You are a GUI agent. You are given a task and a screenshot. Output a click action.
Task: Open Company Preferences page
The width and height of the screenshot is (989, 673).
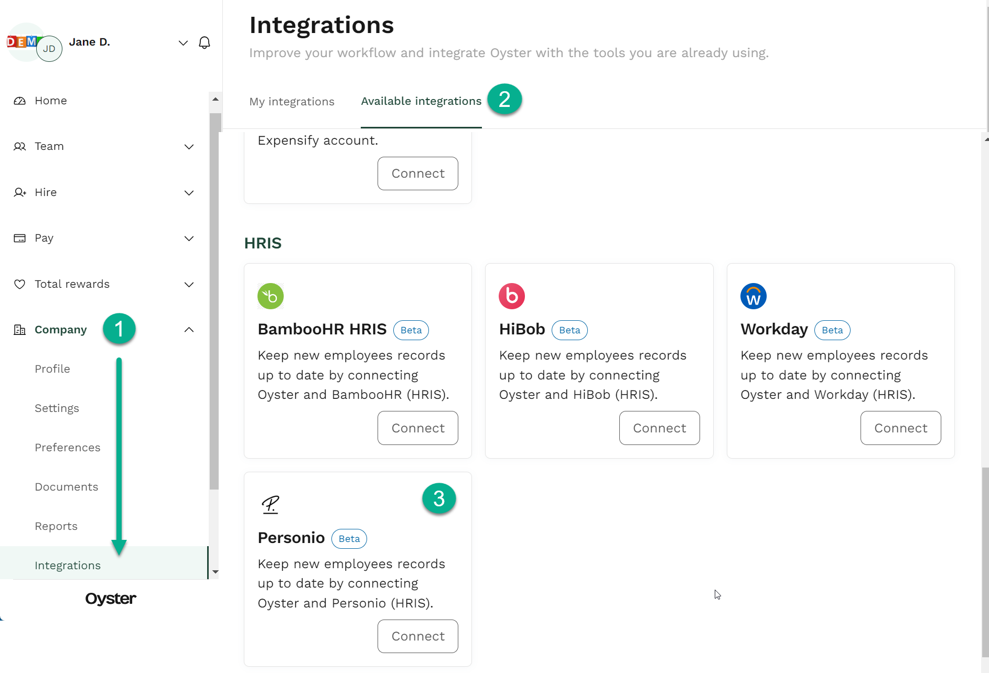[x=68, y=448]
